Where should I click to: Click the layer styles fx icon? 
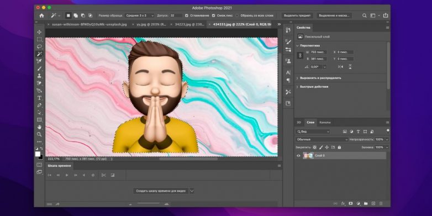[x=343, y=204]
